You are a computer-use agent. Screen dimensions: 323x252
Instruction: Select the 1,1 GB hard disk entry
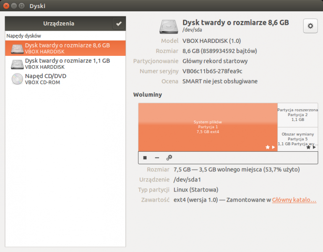click(67, 63)
